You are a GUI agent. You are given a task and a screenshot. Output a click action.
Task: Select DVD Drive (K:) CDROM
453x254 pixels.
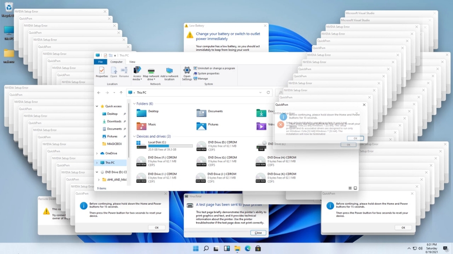tap(276, 178)
